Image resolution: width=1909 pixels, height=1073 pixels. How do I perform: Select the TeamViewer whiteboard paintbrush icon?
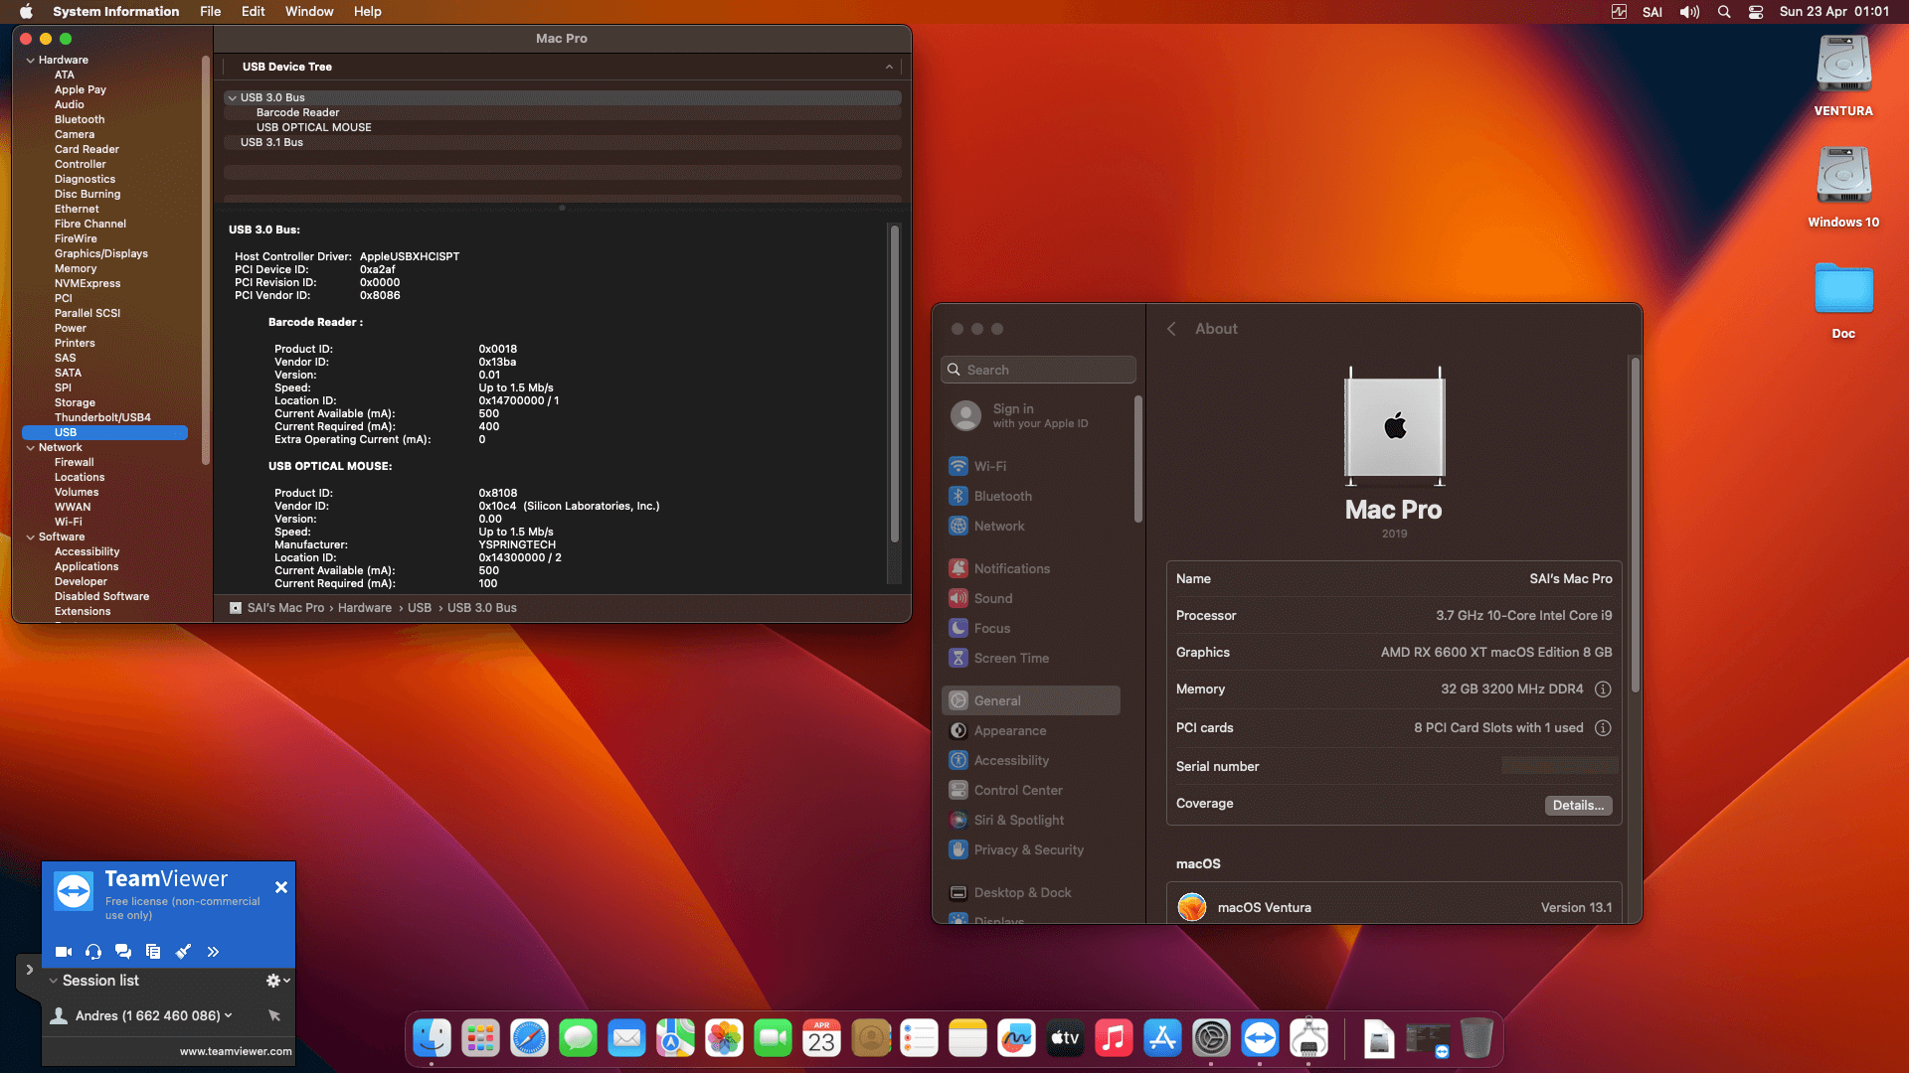pos(183,951)
